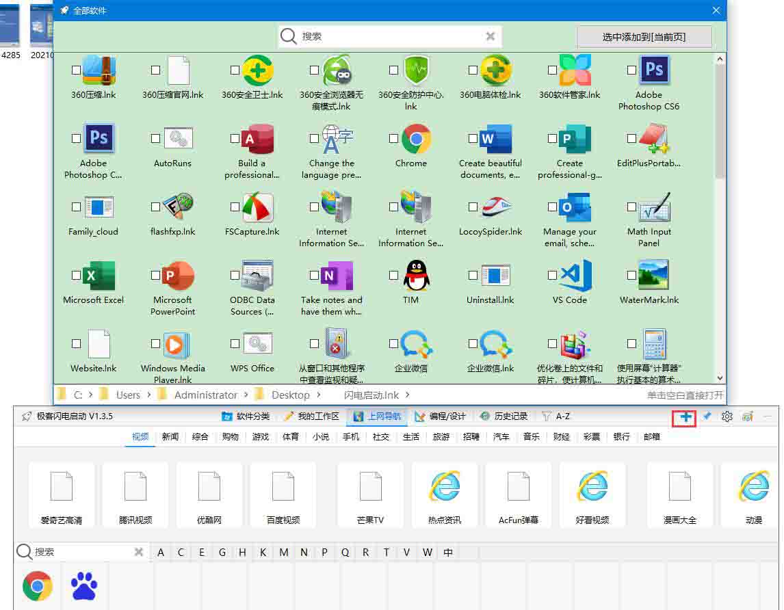Click 选中添加到[当前页] button
The width and height of the screenshot is (784, 610).
644,37
